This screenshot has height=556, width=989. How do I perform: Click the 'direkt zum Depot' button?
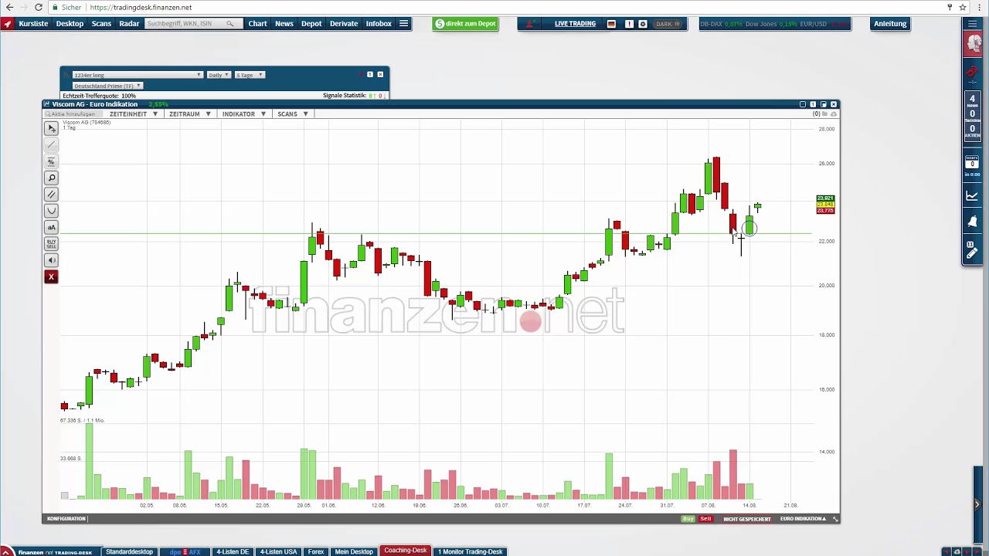pos(465,24)
